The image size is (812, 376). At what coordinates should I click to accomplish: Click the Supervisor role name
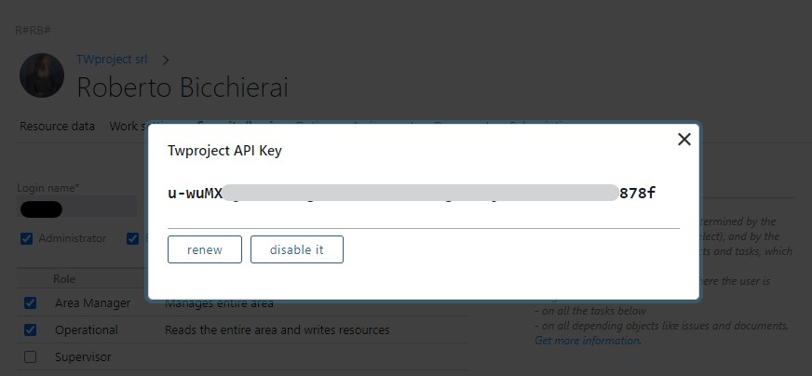pyautogui.click(x=83, y=356)
